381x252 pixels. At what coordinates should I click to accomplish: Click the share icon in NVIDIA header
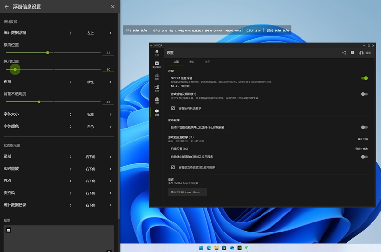coord(344,53)
